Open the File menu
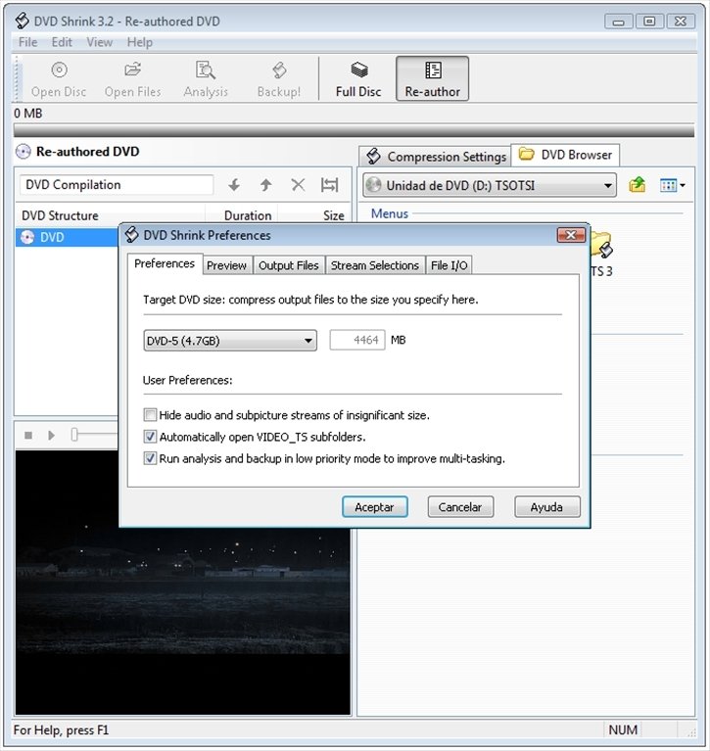The width and height of the screenshot is (710, 751). pos(27,42)
